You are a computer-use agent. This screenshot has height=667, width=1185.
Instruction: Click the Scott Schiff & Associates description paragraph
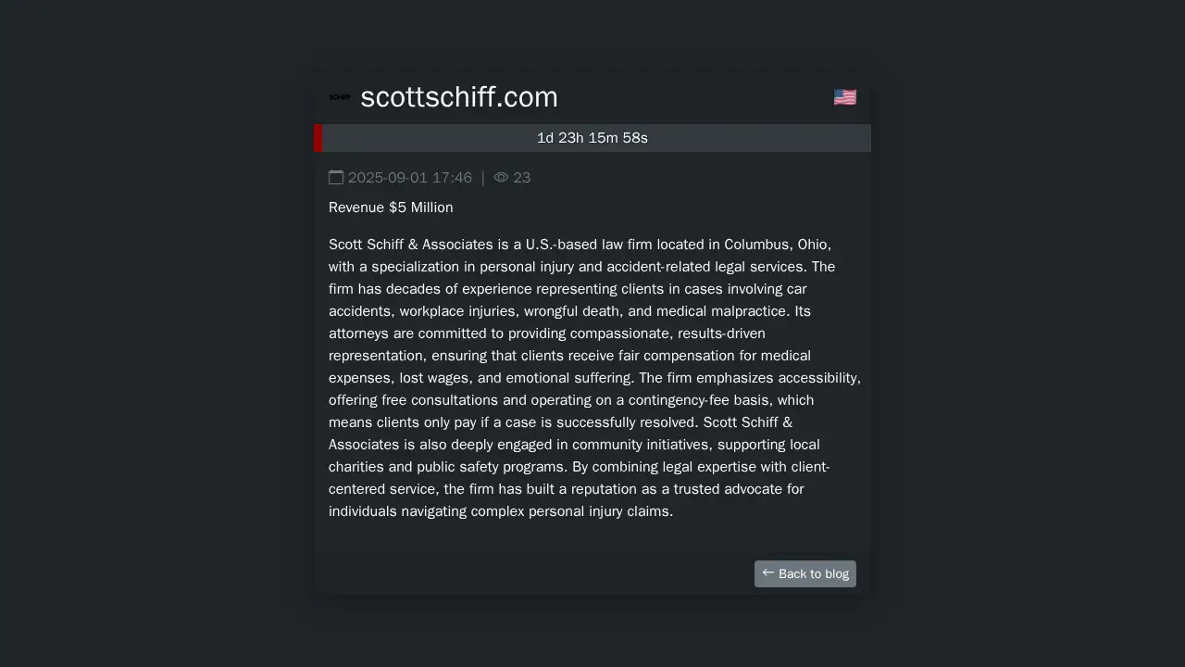pos(594,378)
